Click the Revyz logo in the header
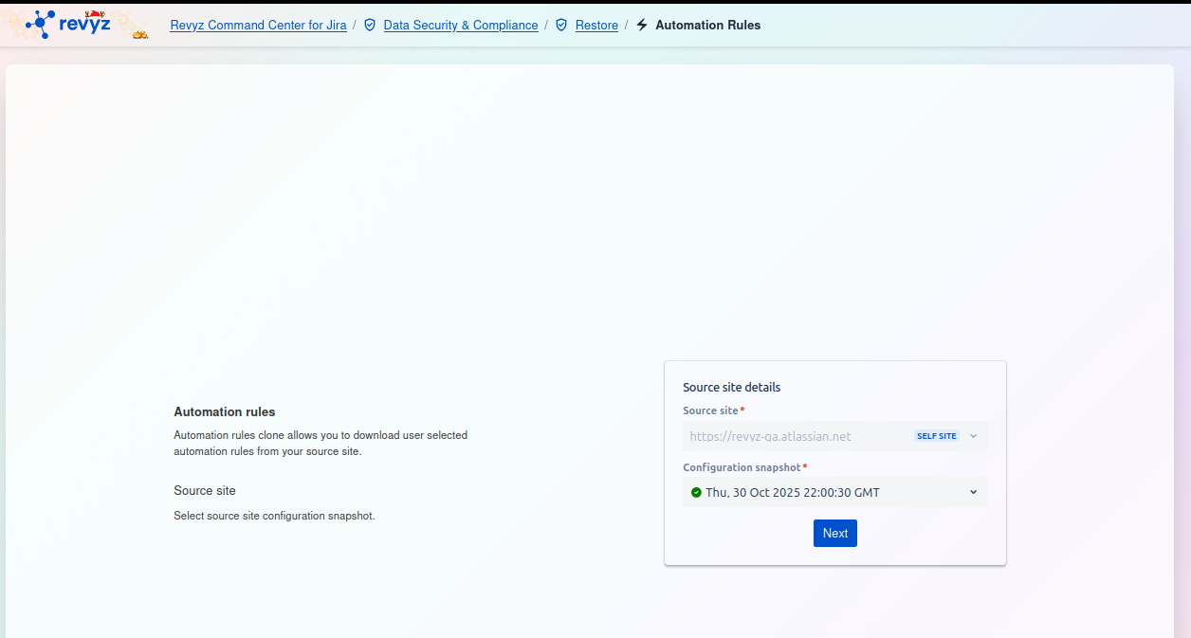Screen dimensions: 1191x638 point(70,25)
